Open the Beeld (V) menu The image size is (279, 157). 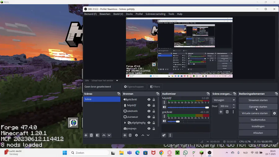click(118, 14)
